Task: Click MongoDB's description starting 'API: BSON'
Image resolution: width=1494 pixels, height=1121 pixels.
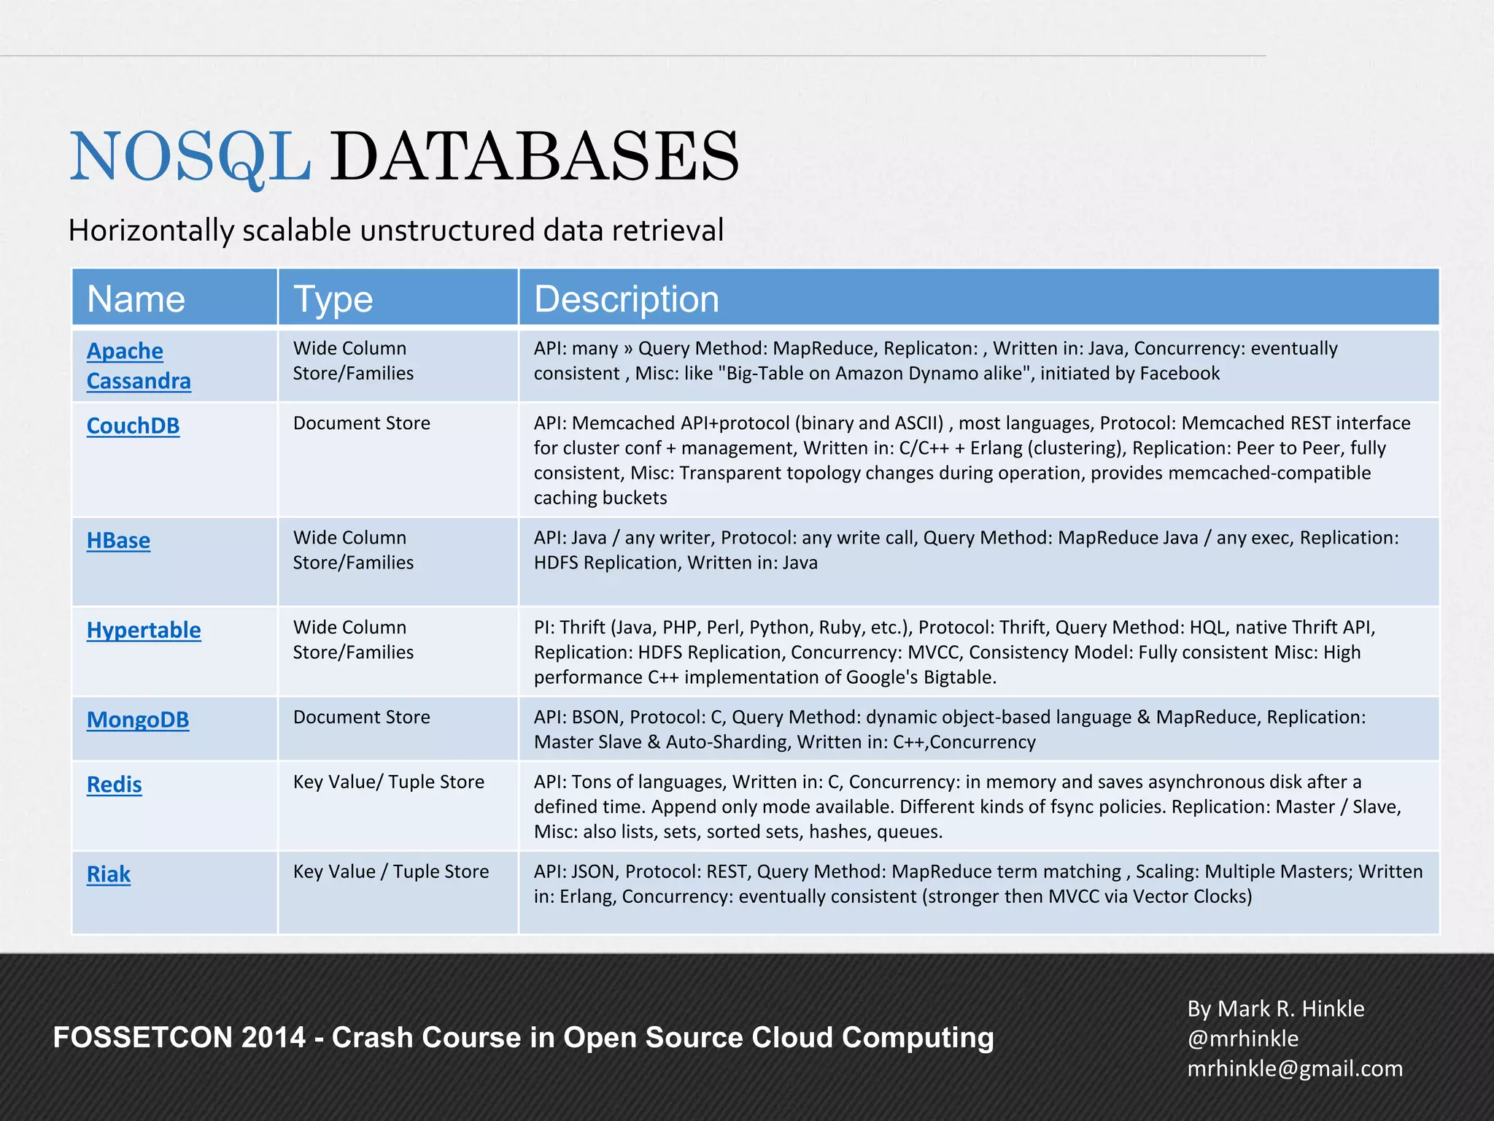Action: pos(979,729)
